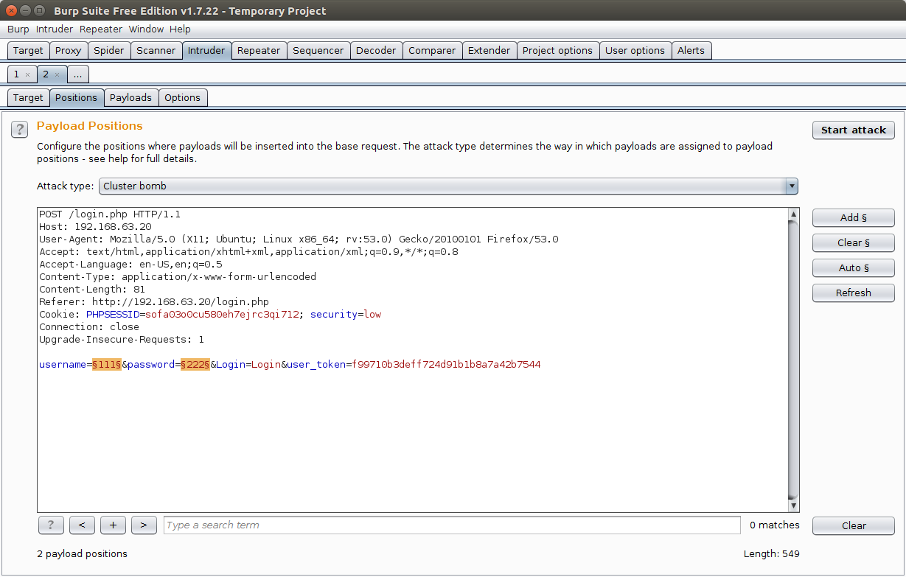The image size is (906, 577).
Task: Open more attack tabs via the "..." button
Action: (77, 74)
